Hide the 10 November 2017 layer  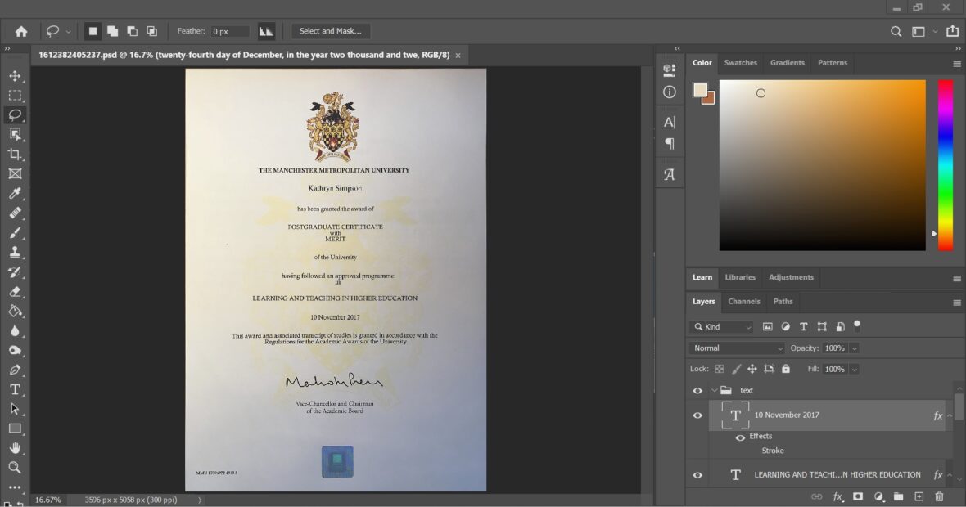[x=697, y=415]
